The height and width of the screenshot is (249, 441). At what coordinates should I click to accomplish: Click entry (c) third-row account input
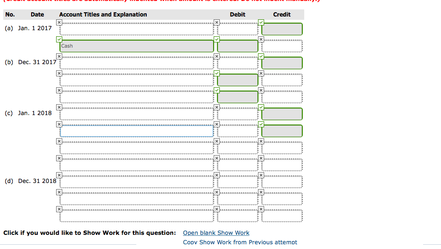click(137, 148)
